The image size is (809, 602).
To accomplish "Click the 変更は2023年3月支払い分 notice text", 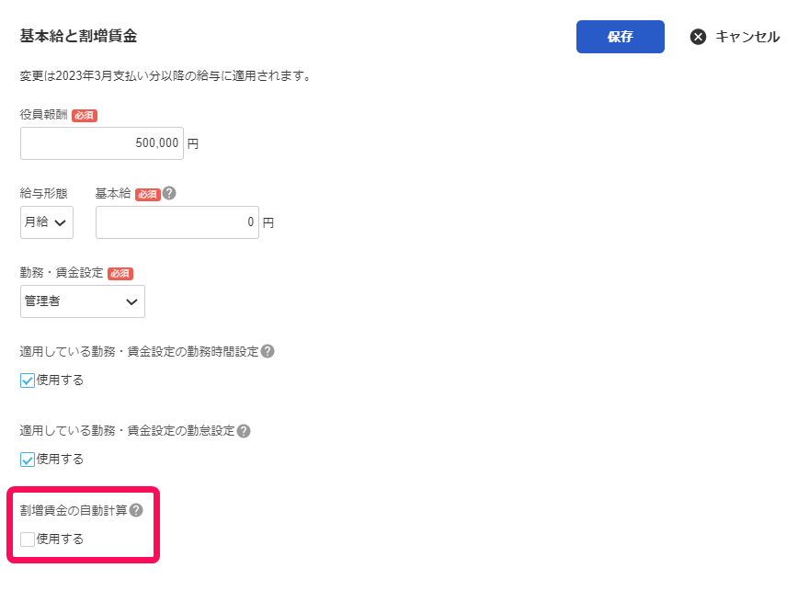I will click(x=166, y=76).
